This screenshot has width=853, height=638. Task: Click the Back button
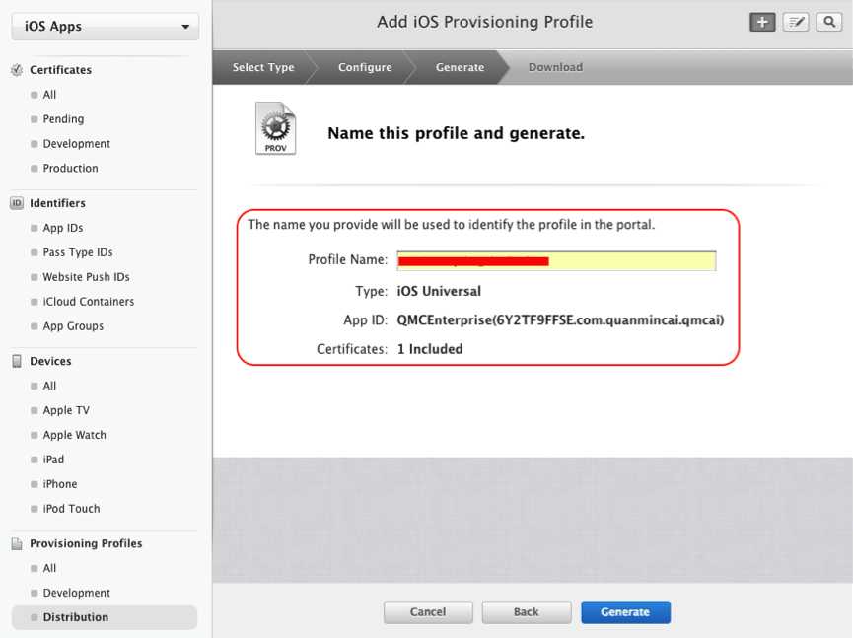pyautogui.click(x=527, y=612)
